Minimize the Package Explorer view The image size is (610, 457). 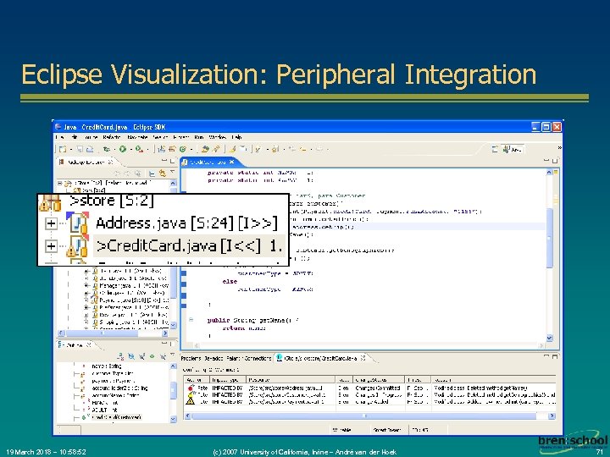[x=164, y=160]
